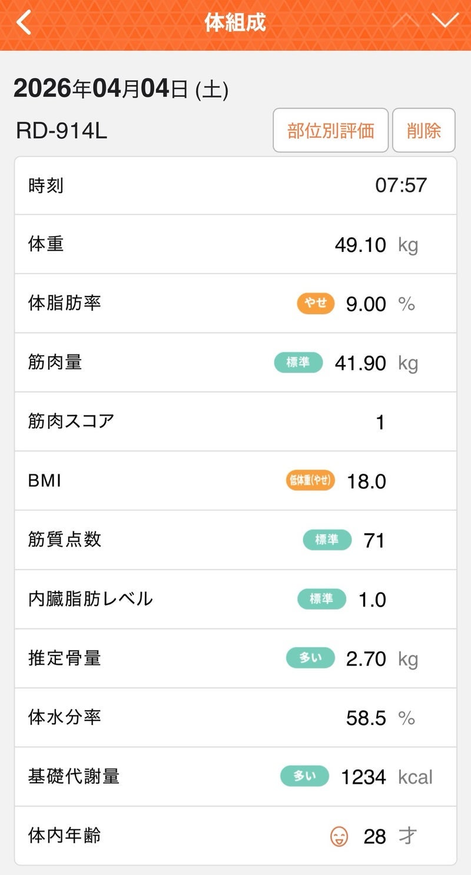The height and width of the screenshot is (875, 471).
Task: Tap the 標準 badge for muscle quality score
Action: click(x=327, y=540)
